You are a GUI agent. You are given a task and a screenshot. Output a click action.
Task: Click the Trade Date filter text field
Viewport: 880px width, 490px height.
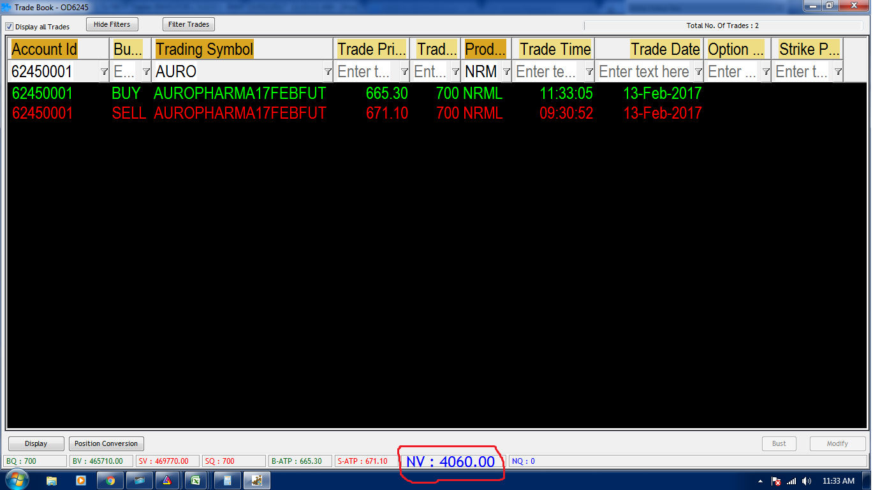644,71
